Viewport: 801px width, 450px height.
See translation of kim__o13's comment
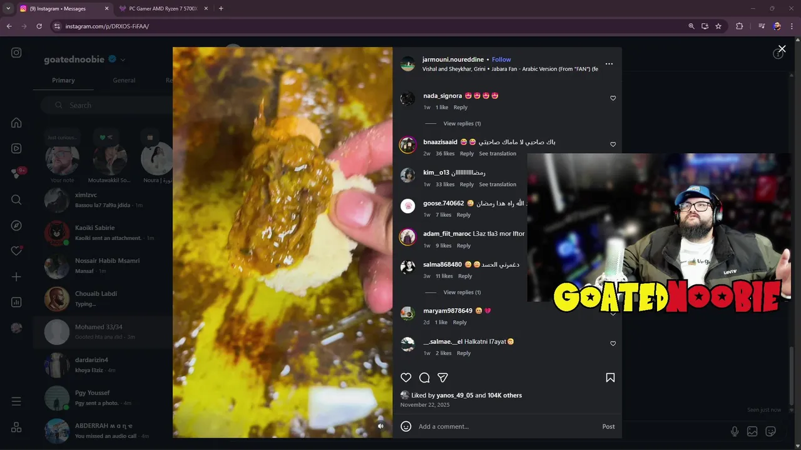(x=497, y=184)
